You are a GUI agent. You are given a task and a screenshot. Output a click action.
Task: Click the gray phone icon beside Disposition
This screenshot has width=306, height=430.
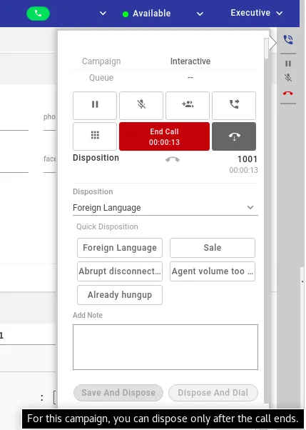click(x=173, y=159)
